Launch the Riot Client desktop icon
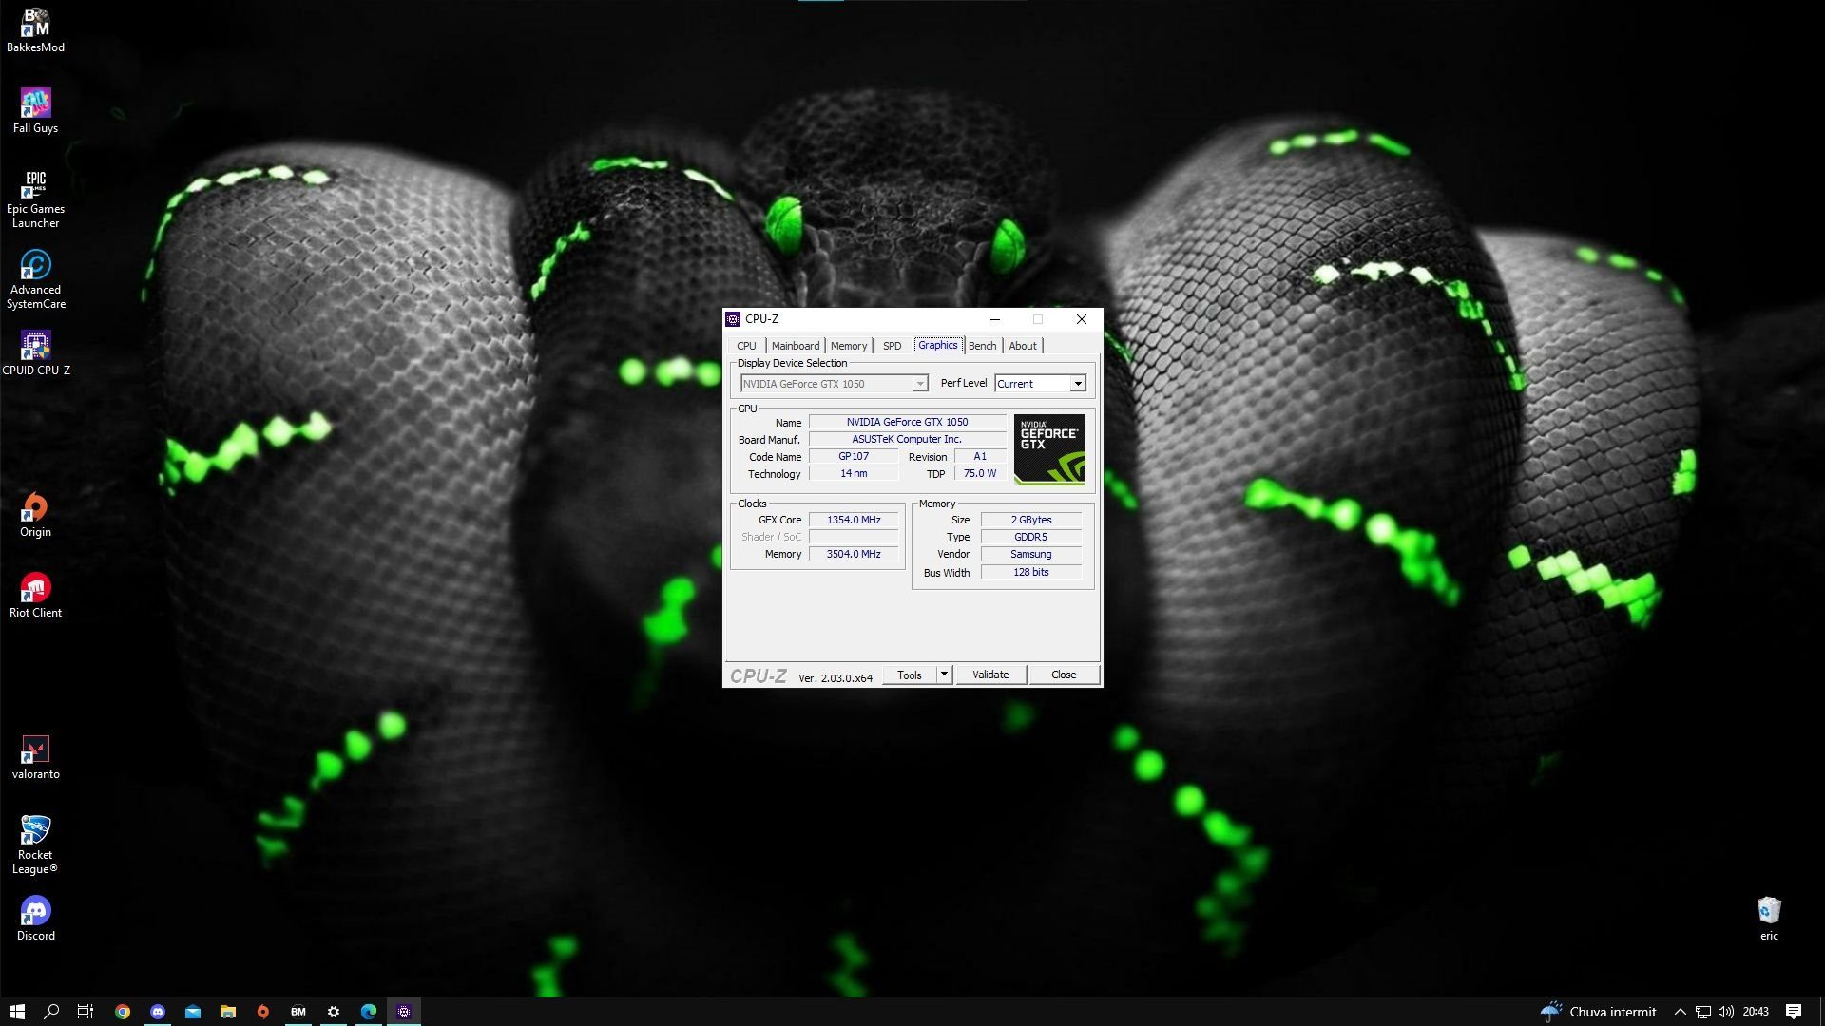 tap(35, 596)
